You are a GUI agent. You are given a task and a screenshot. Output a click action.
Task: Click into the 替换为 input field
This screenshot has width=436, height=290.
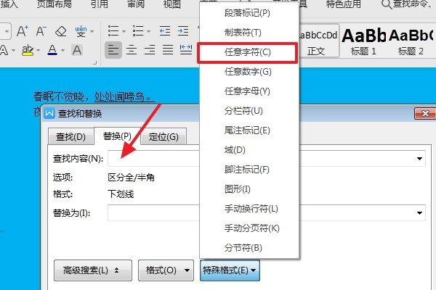coord(267,213)
